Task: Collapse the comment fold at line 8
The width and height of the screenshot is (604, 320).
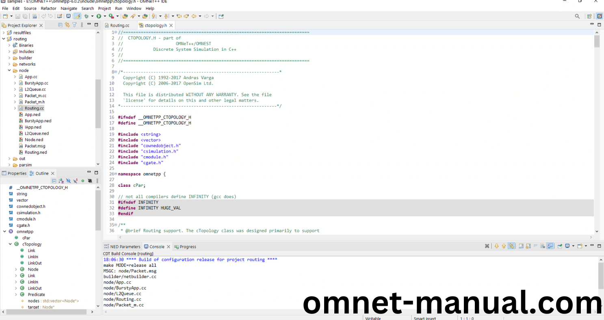Action: (x=116, y=72)
